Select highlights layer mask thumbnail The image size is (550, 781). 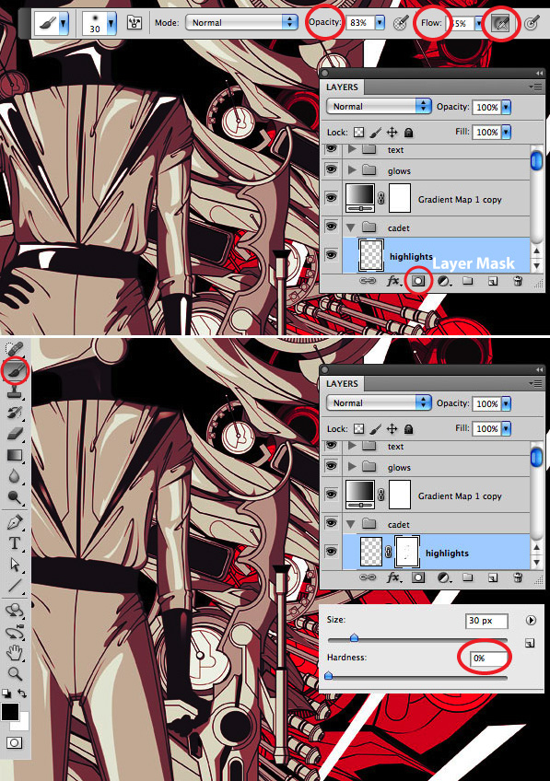pyautogui.click(x=407, y=552)
